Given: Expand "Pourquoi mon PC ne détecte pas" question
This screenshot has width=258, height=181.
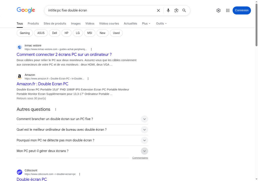Looking at the screenshot, I should click(144, 140).
